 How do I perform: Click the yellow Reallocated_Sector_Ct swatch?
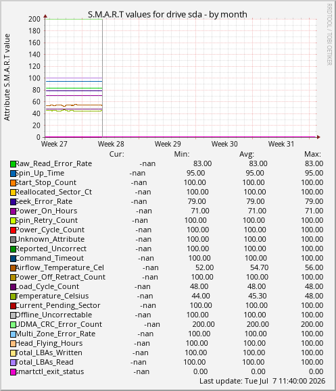(x=13, y=192)
